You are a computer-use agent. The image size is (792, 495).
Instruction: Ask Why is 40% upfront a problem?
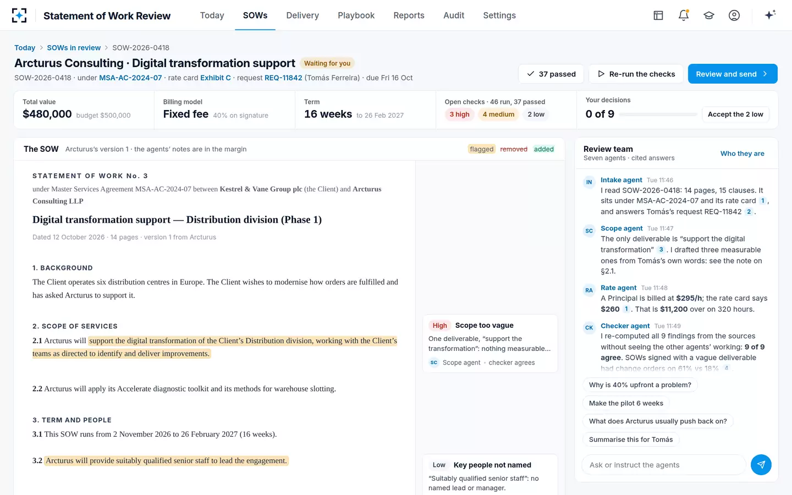[640, 385]
